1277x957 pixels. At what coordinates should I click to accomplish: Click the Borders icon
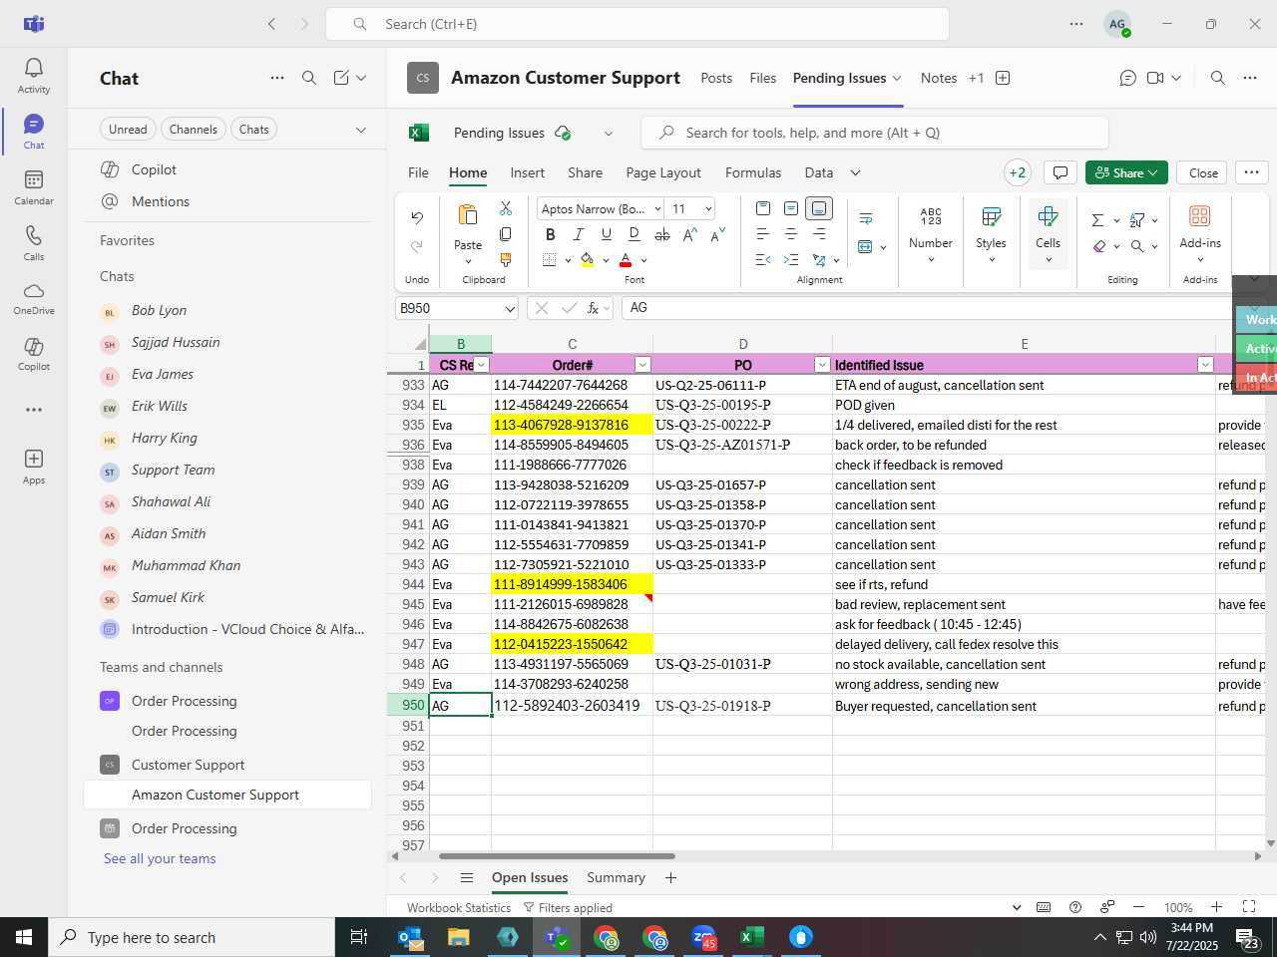point(550,260)
